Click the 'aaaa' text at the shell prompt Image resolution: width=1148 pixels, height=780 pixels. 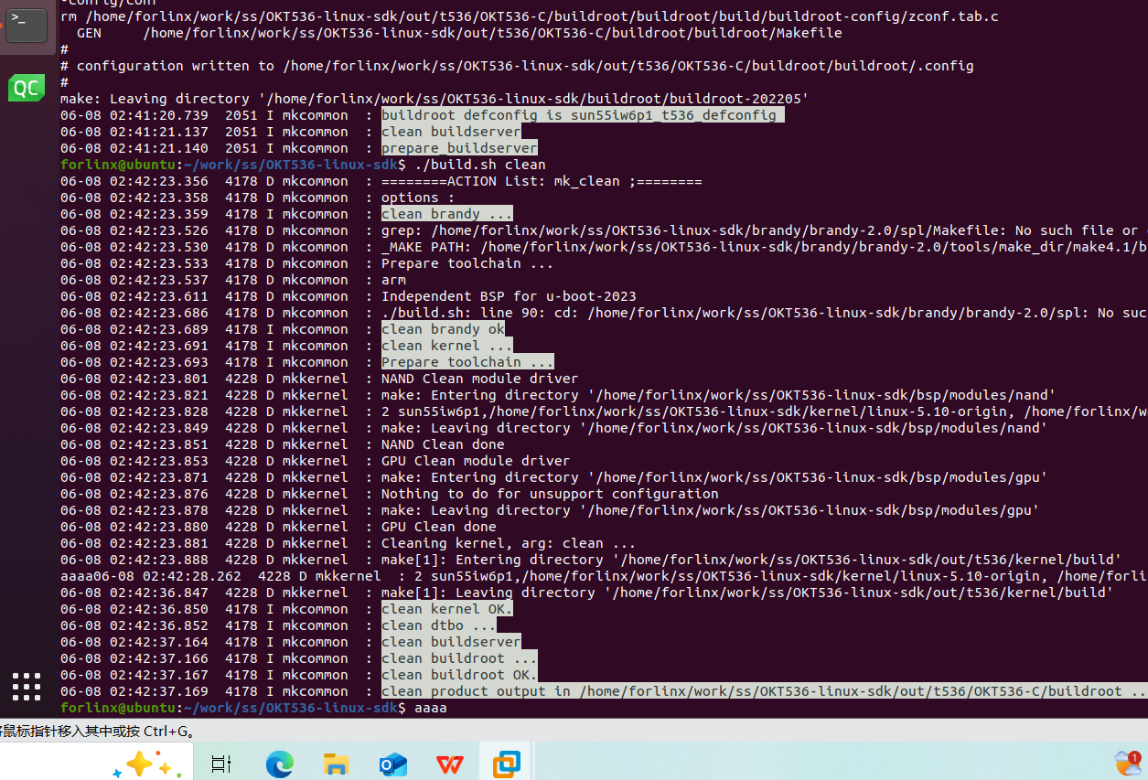point(430,708)
